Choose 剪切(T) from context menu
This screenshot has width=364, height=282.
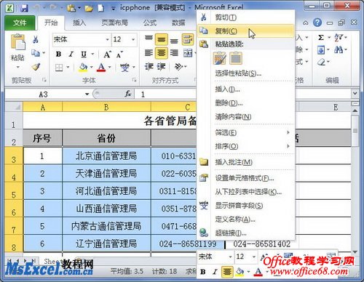pos(246,17)
